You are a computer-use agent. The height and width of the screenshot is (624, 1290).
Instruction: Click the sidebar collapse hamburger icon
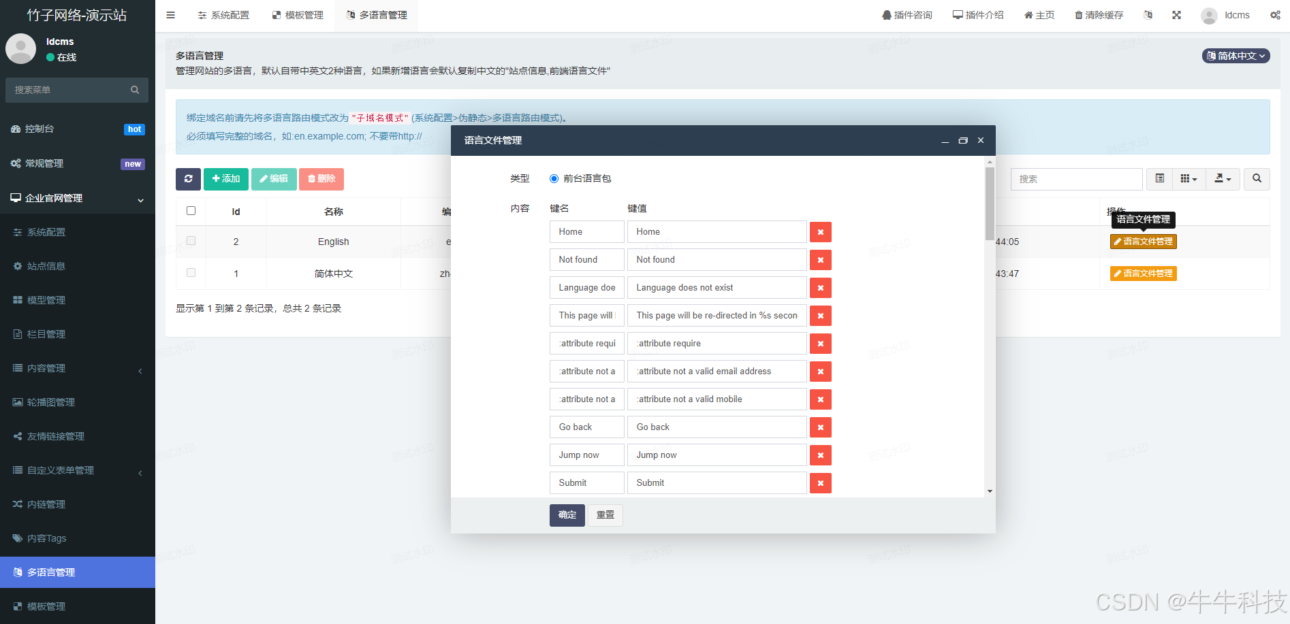click(170, 14)
